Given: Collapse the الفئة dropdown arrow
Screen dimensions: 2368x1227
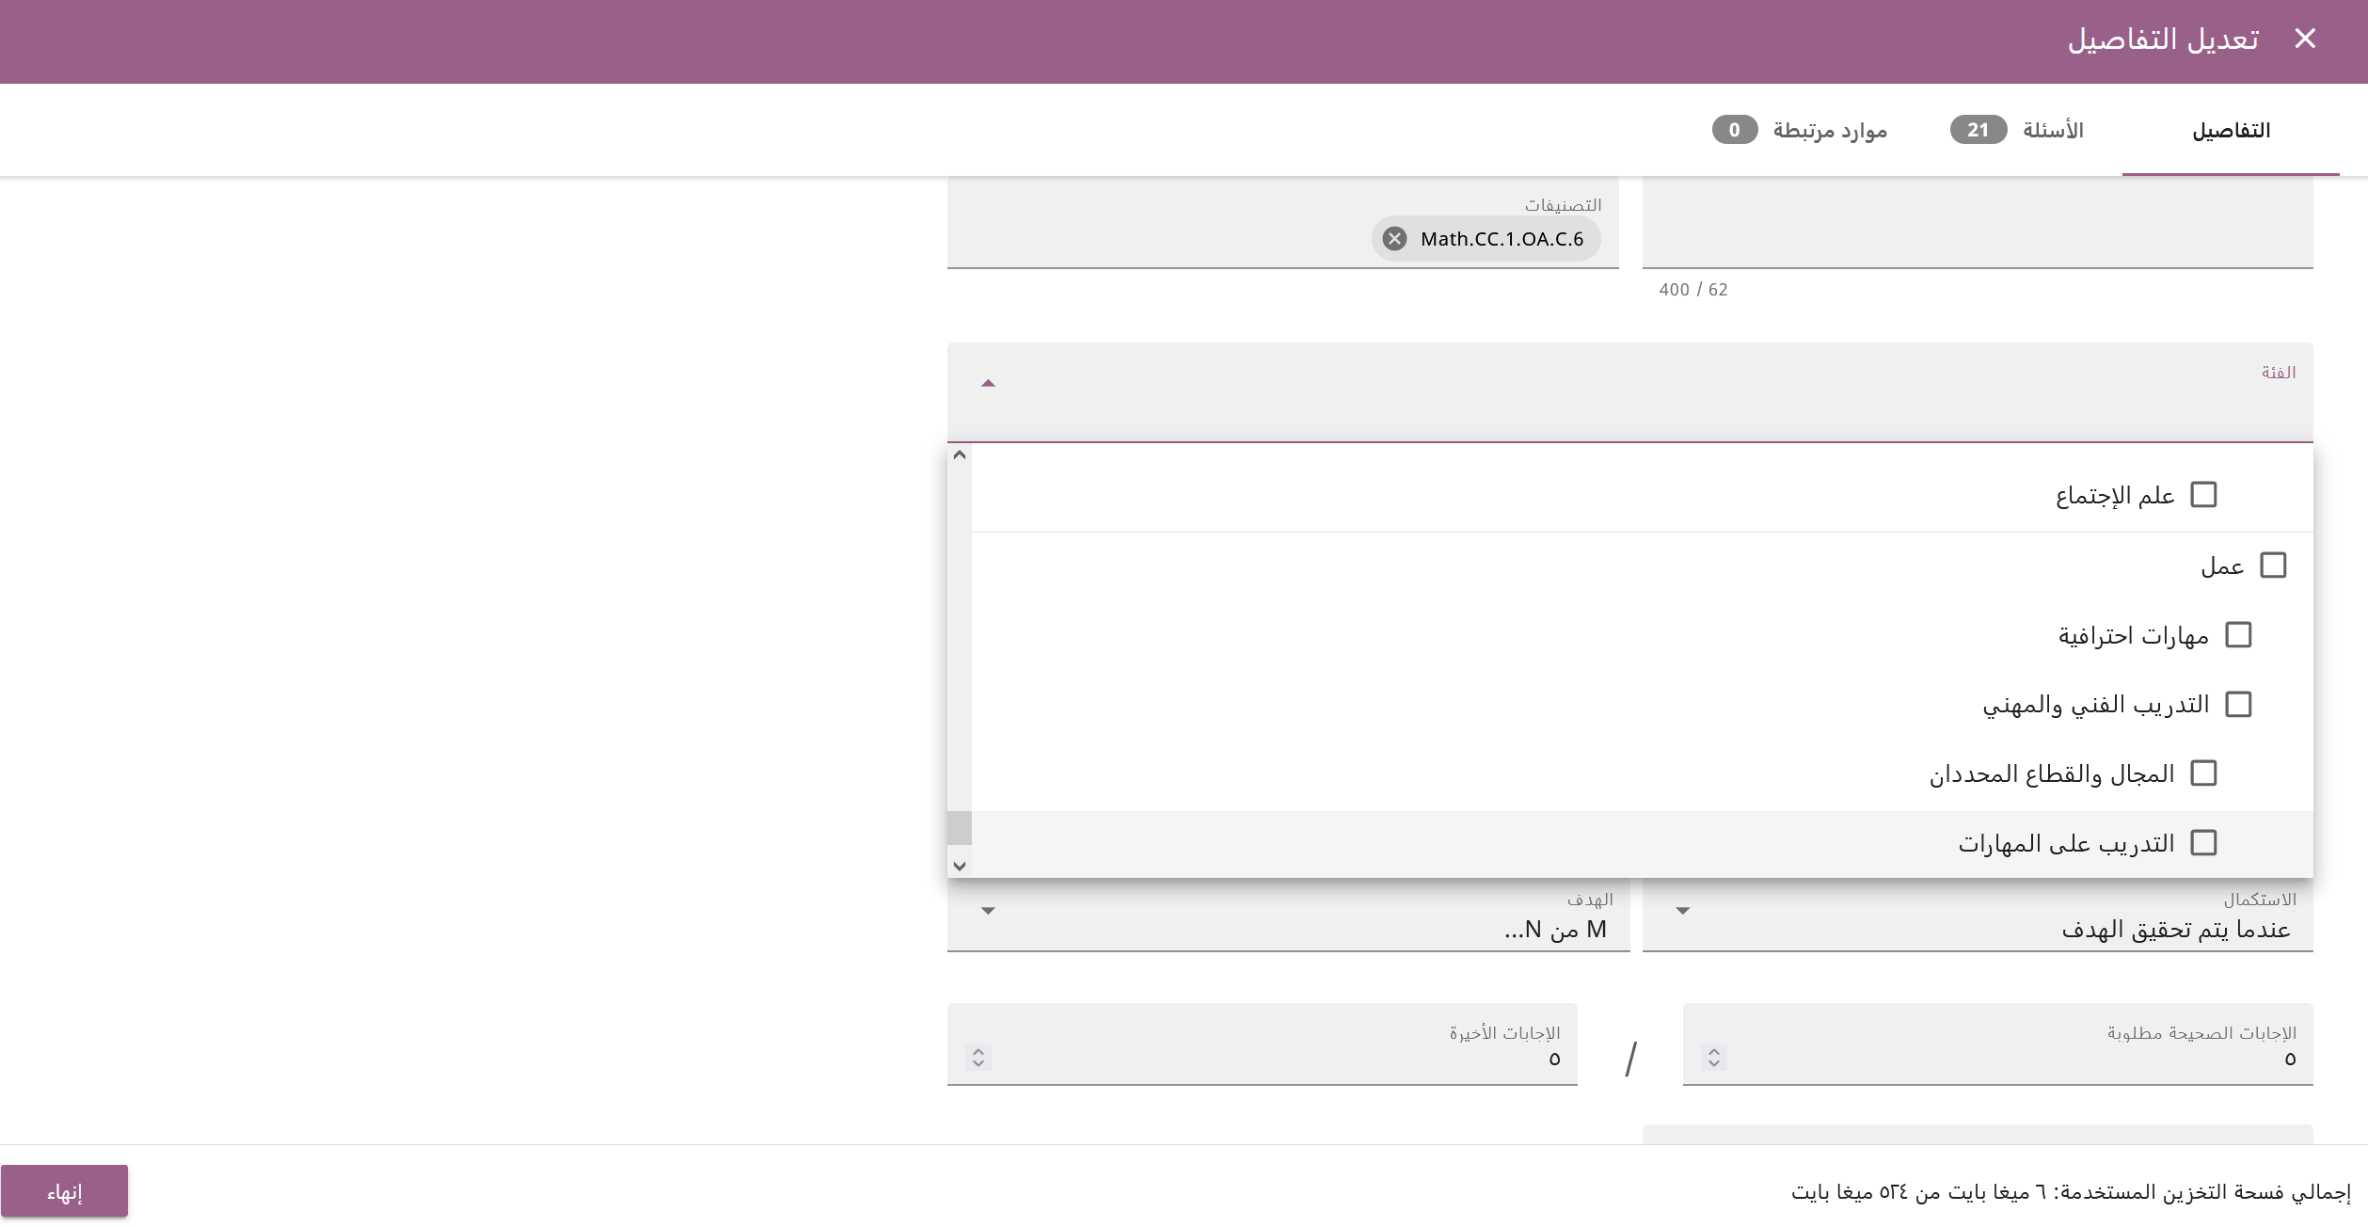Looking at the screenshot, I should coord(988,383).
